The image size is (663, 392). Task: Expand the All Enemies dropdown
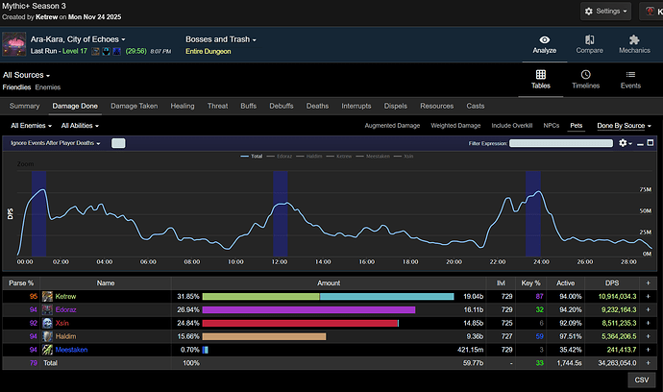coord(31,125)
